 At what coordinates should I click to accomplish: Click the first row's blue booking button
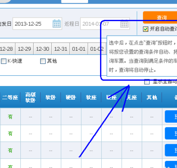(x=171, y=116)
